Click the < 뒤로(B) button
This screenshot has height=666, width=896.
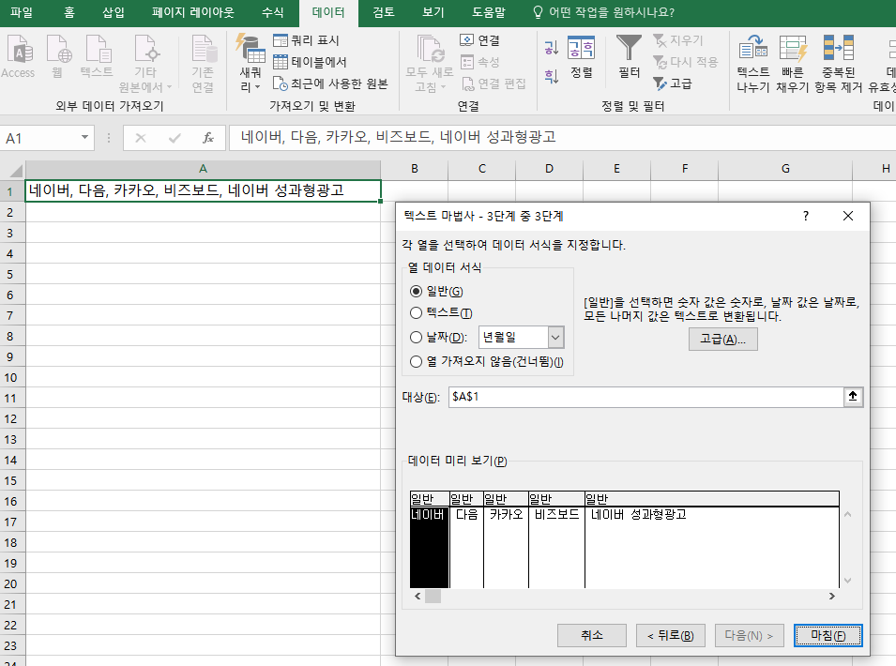(670, 635)
